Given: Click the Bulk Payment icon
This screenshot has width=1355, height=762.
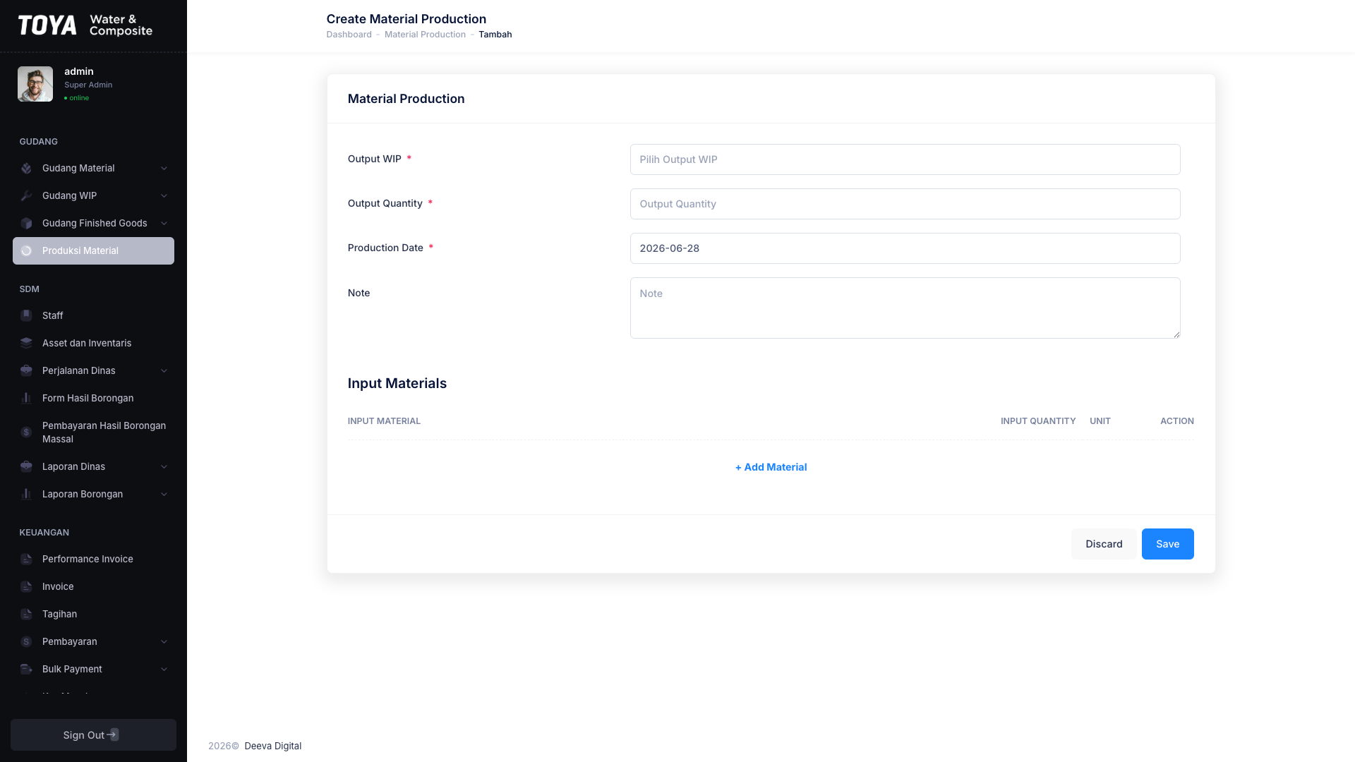Looking at the screenshot, I should [x=26, y=669].
